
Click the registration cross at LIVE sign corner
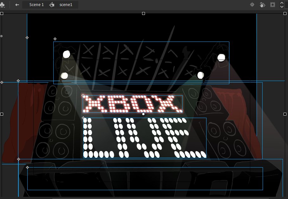click(83, 118)
